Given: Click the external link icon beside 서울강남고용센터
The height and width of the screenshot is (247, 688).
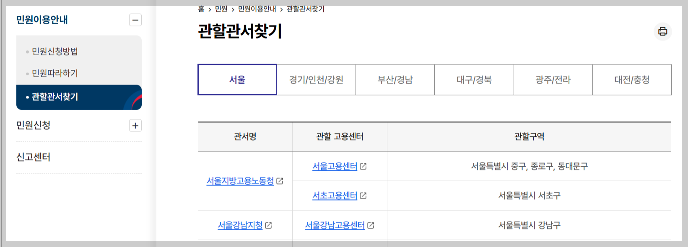Looking at the screenshot, I should pyautogui.click(x=371, y=225).
